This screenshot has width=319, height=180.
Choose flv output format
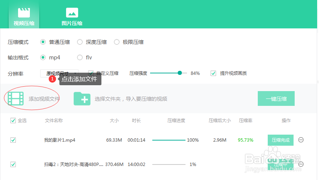click(x=80, y=58)
